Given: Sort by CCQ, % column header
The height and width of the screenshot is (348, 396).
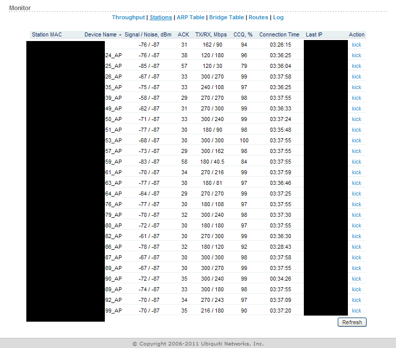Looking at the screenshot, I should 243,34.
